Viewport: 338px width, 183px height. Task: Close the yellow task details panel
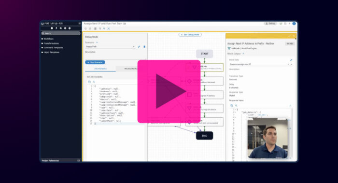(x=294, y=36)
